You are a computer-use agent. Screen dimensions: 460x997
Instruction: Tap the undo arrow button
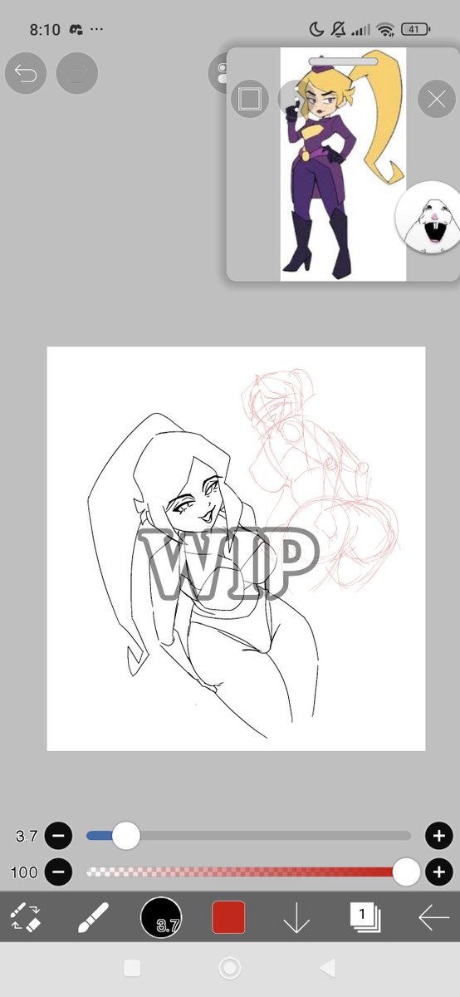[x=26, y=74]
